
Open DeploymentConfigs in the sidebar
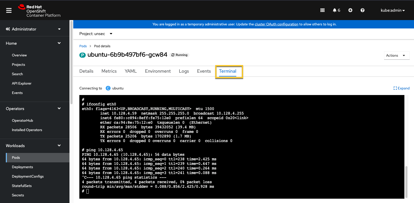click(28, 177)
